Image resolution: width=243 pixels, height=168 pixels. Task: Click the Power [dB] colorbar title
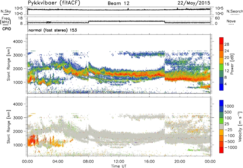[232, 64]
